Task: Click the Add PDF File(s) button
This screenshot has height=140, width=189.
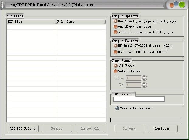Action: (x=23, y=128)
